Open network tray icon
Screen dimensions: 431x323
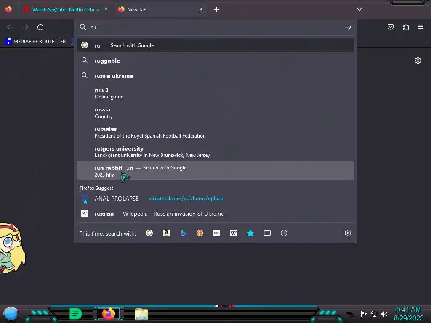[374, 314]
